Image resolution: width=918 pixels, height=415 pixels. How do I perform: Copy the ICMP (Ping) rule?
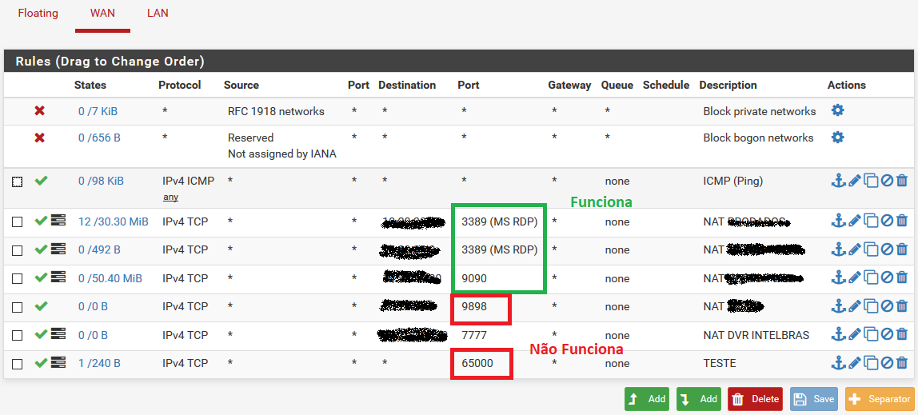[870, 181]
